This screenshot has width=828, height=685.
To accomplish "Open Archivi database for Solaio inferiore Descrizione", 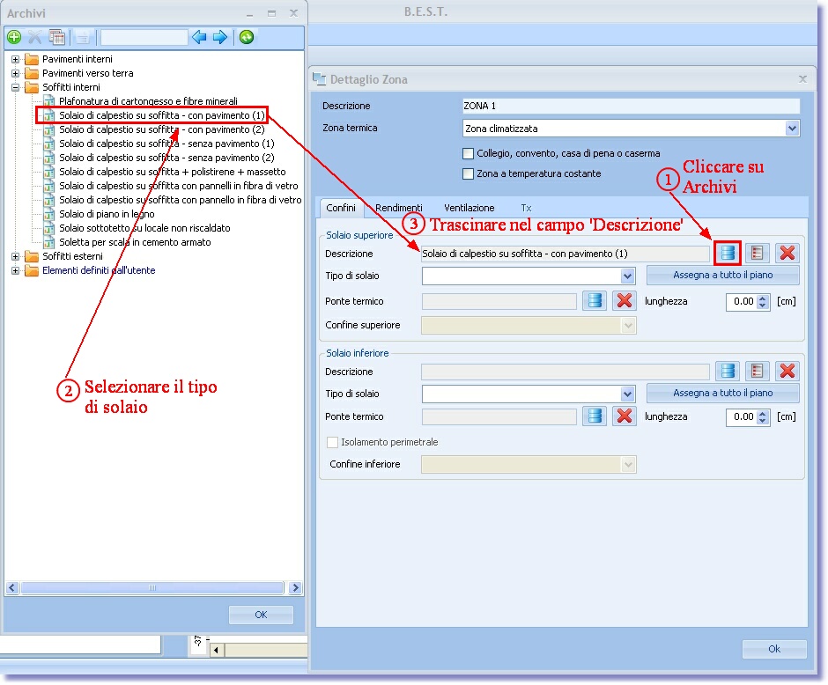I will coord(727,372).
